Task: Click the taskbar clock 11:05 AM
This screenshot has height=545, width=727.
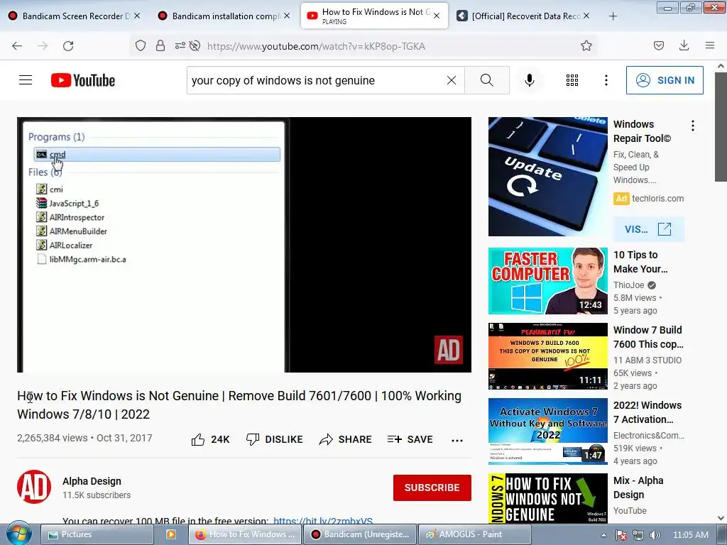Action: [690, 535]
